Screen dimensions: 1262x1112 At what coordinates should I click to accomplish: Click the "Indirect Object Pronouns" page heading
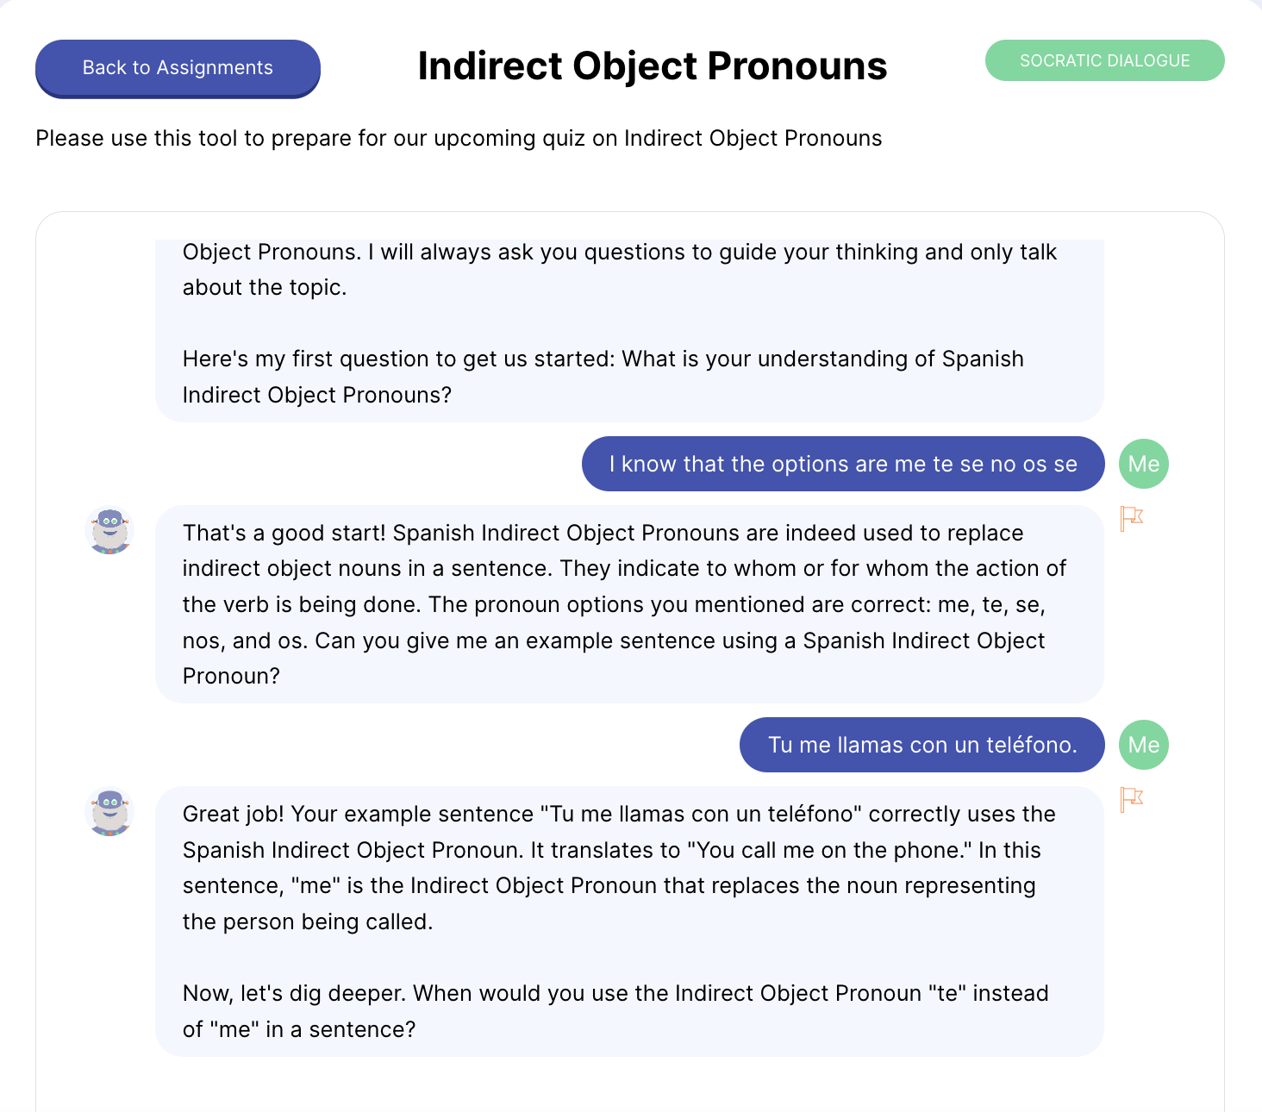[x=652, y=66]
